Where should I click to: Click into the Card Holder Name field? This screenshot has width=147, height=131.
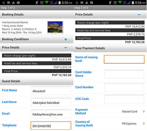[124, 74]
